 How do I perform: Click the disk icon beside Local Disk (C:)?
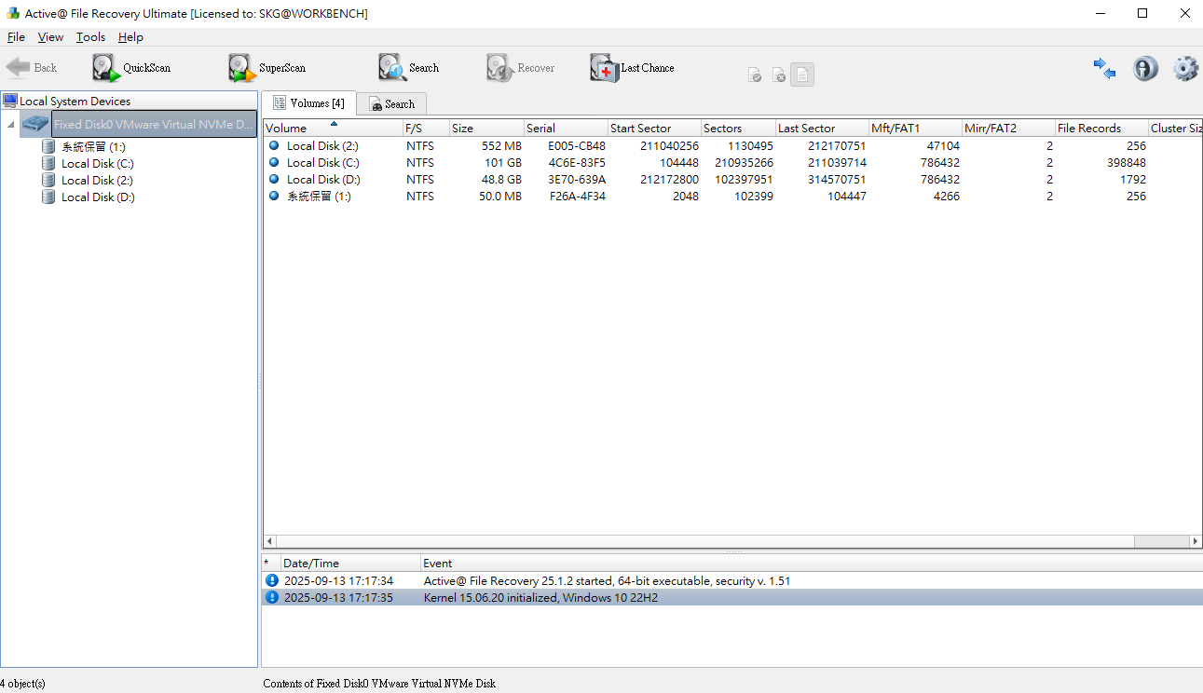[x=48, y=164]
